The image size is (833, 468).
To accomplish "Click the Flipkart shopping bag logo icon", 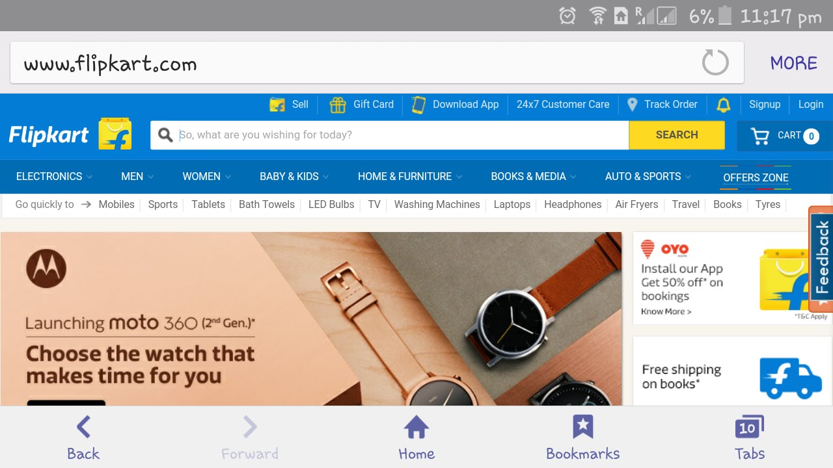I will (115, 134).
